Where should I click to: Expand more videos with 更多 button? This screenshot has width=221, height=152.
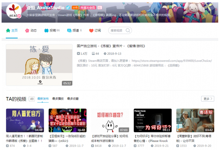coord(208,99)
